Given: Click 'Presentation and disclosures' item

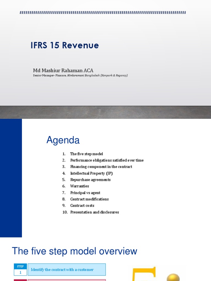Looking at the screenshot, I should click(x=95, y=212).
